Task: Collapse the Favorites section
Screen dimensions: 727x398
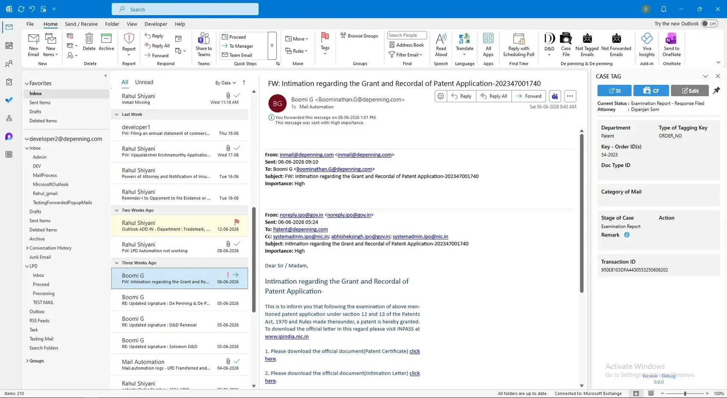Action: [27, 83]
